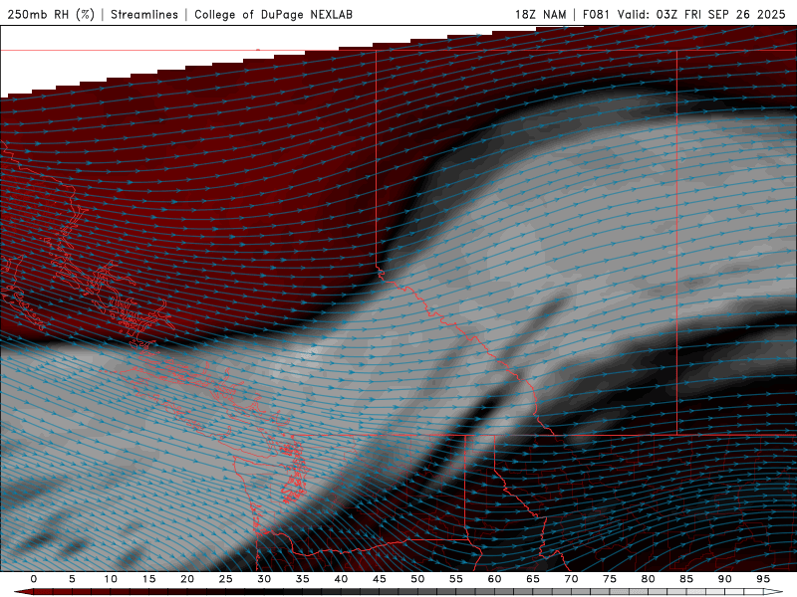The height and width of the screenshot is (597, 797).
Task: Click the "18Z NAM" model run label
Action: coord(541,15)
